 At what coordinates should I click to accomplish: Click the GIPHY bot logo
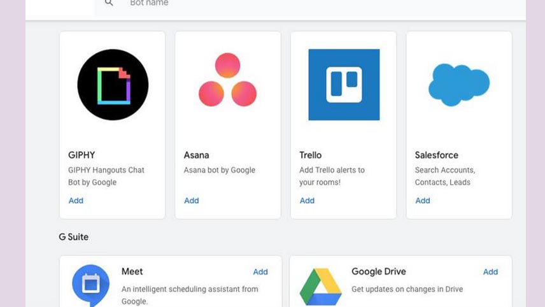point(113,85)
